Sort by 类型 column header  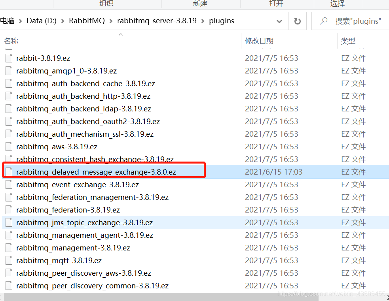click(348, 41)
